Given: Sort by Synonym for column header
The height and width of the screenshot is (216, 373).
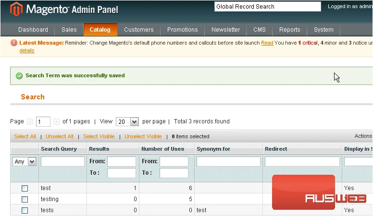Looking at the screenshot, I should click(x=213, y=149).
